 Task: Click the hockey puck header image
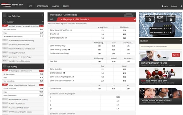pyautogui.click(x=129, y=15)
